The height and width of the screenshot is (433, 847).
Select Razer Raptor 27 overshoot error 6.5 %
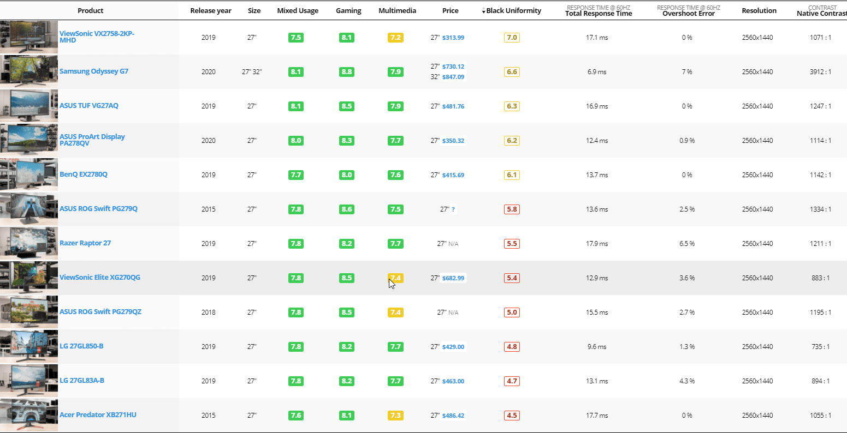click(x=687, y=244)
